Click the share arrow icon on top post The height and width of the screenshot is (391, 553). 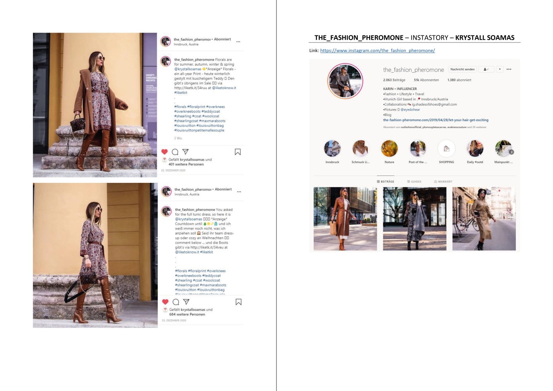[186, 152]
